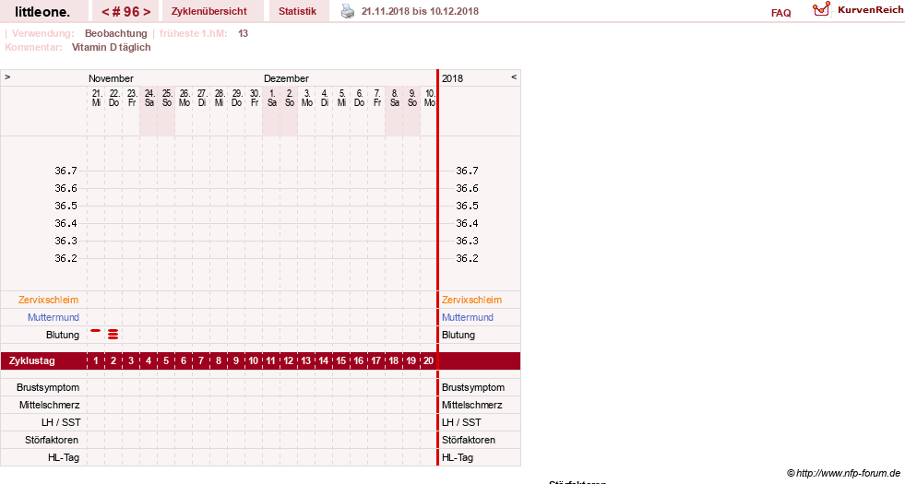This screenshot has height=484, width=905.
Task: Click the 2018 year label
Action: (452, 78)
